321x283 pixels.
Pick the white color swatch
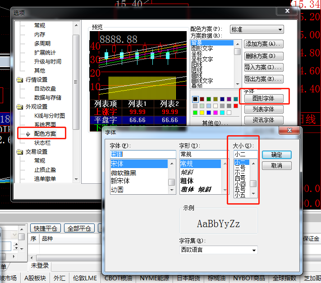(x=229, y=113)
